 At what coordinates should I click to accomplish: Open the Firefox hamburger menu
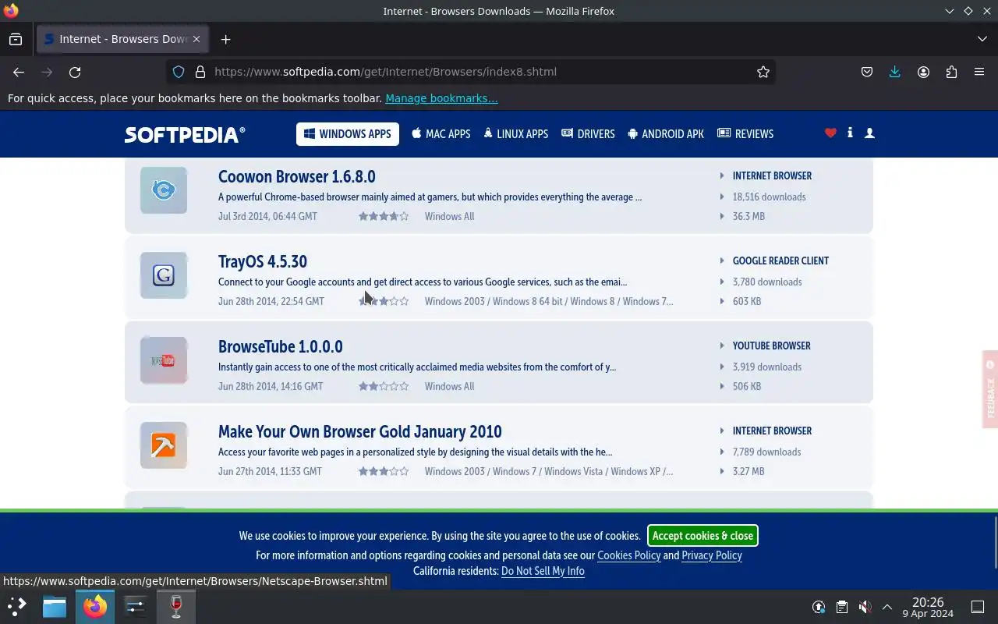coord(979,72)
